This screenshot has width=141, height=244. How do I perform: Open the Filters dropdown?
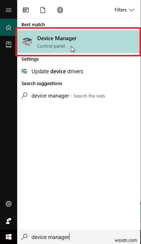click(125, 10)
